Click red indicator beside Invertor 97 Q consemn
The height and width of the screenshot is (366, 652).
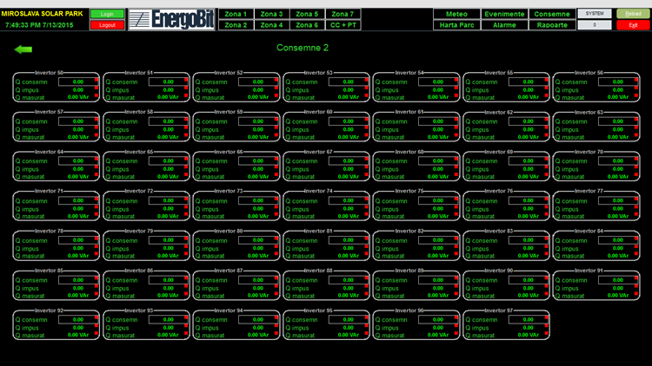[x=547, y=320]
